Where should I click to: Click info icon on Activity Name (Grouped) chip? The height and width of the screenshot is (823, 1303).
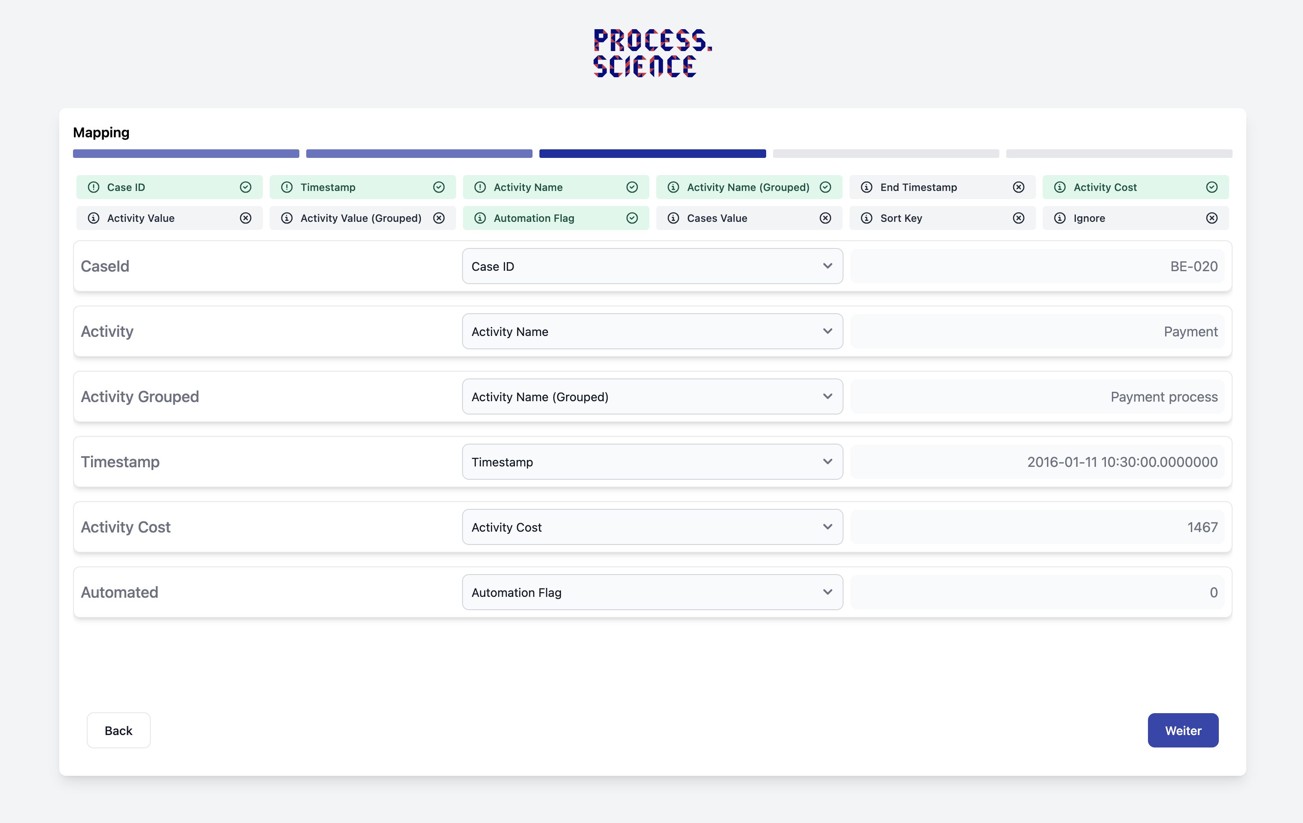pos(673,187)
